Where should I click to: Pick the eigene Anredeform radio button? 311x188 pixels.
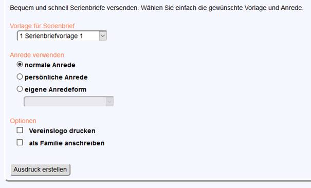tap(20, 89)
